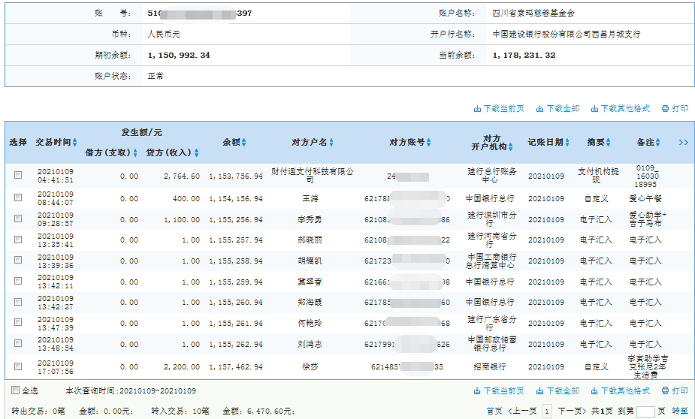Select the transaction row at 08:44:07

[x=18, y=197]
